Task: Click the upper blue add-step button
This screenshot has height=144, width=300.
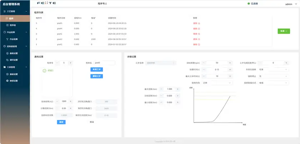Action: tap(97, 70)
